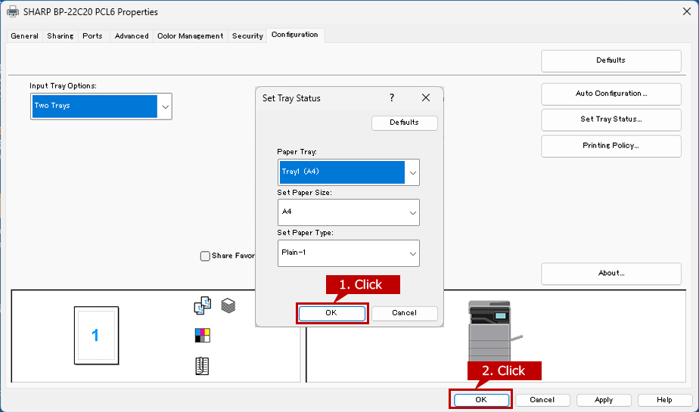Image resolution: width=699 pixels, height=412 pixels.
Task: Open the Input Tray Options dropdown
Action: click(x=101, y=106)
